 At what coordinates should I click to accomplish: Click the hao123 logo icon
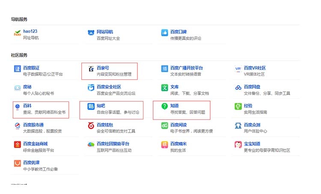[18, 33]
